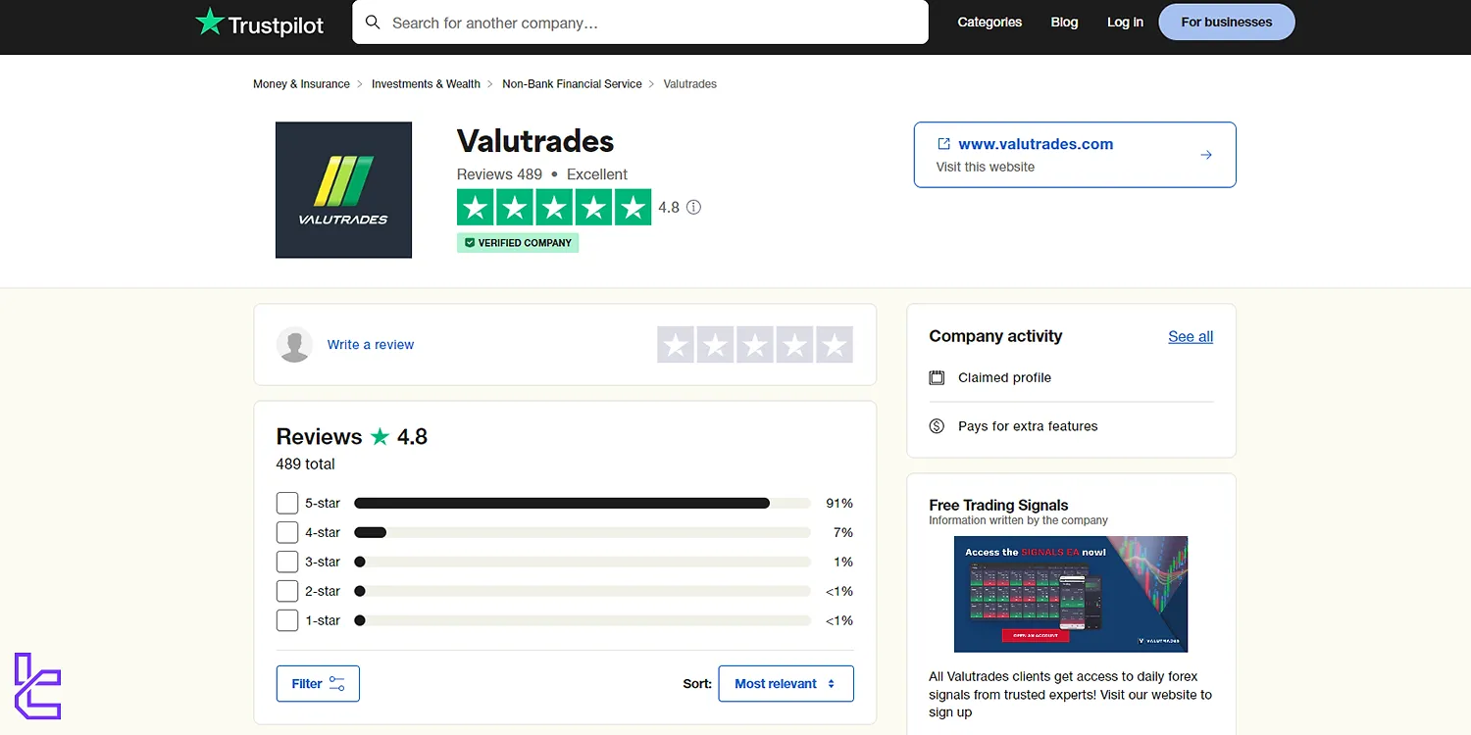Click the external link icon beside www.valutrades.com
Screen dimensions: 1471x735
pyautogui.click(x=943, y=144)
